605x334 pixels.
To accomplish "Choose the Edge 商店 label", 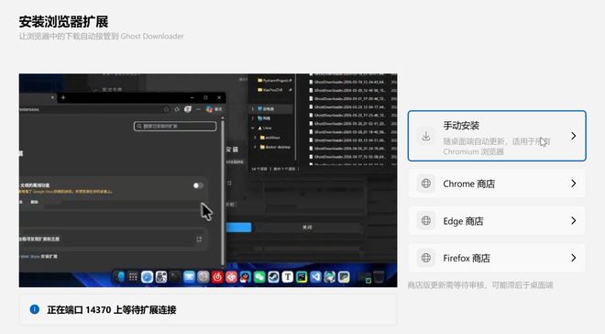I will (x=463, y=221).
